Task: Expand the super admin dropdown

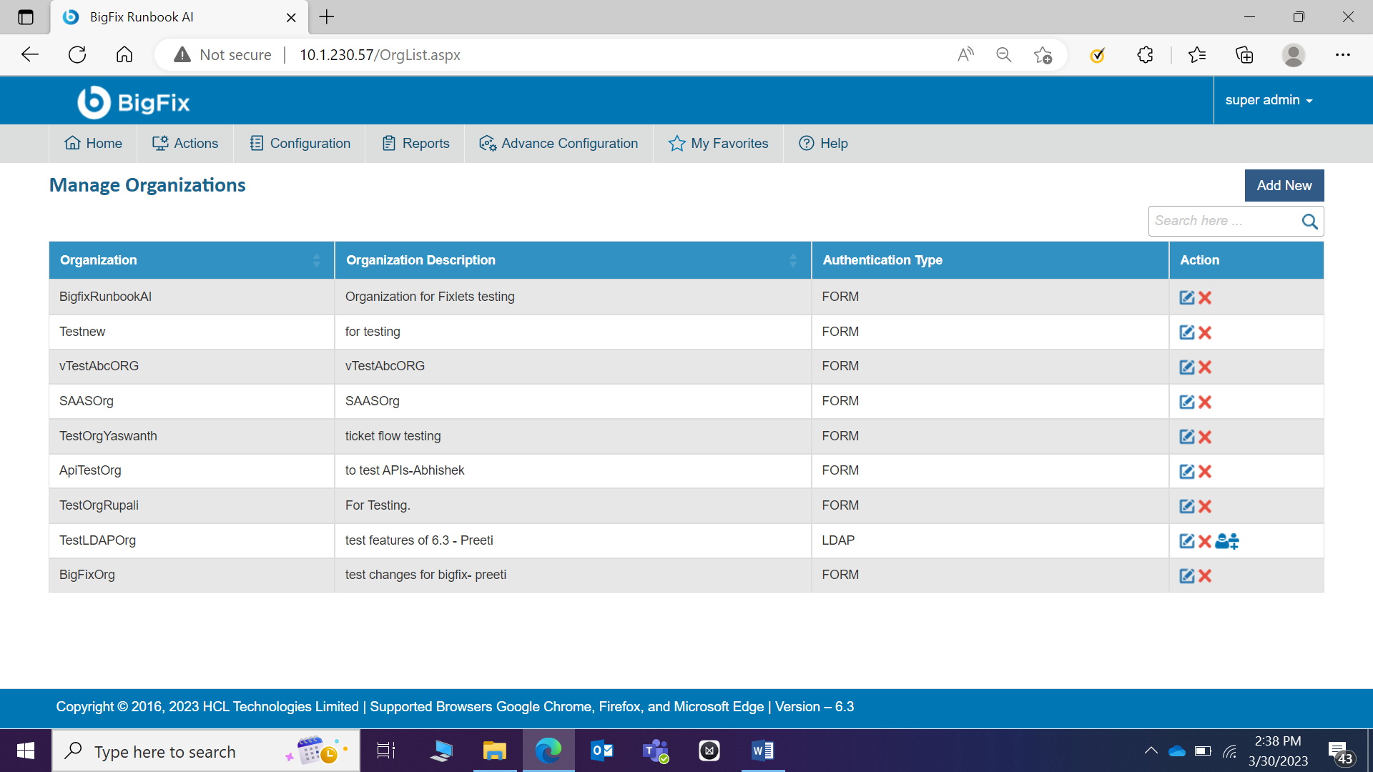Action: click(x=1269, y=100)
